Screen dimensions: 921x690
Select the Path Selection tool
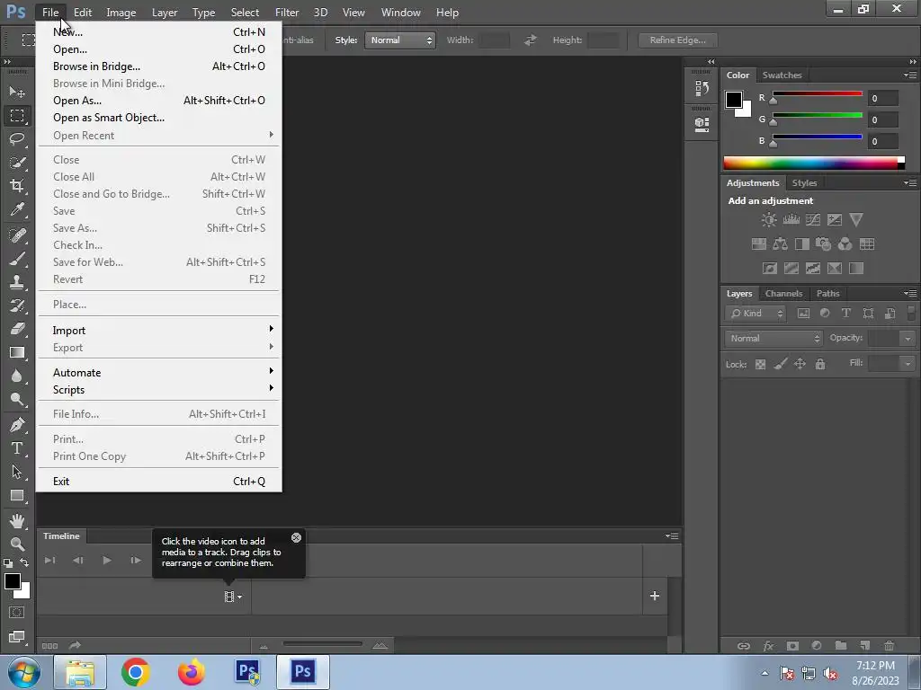pos(17,472)
